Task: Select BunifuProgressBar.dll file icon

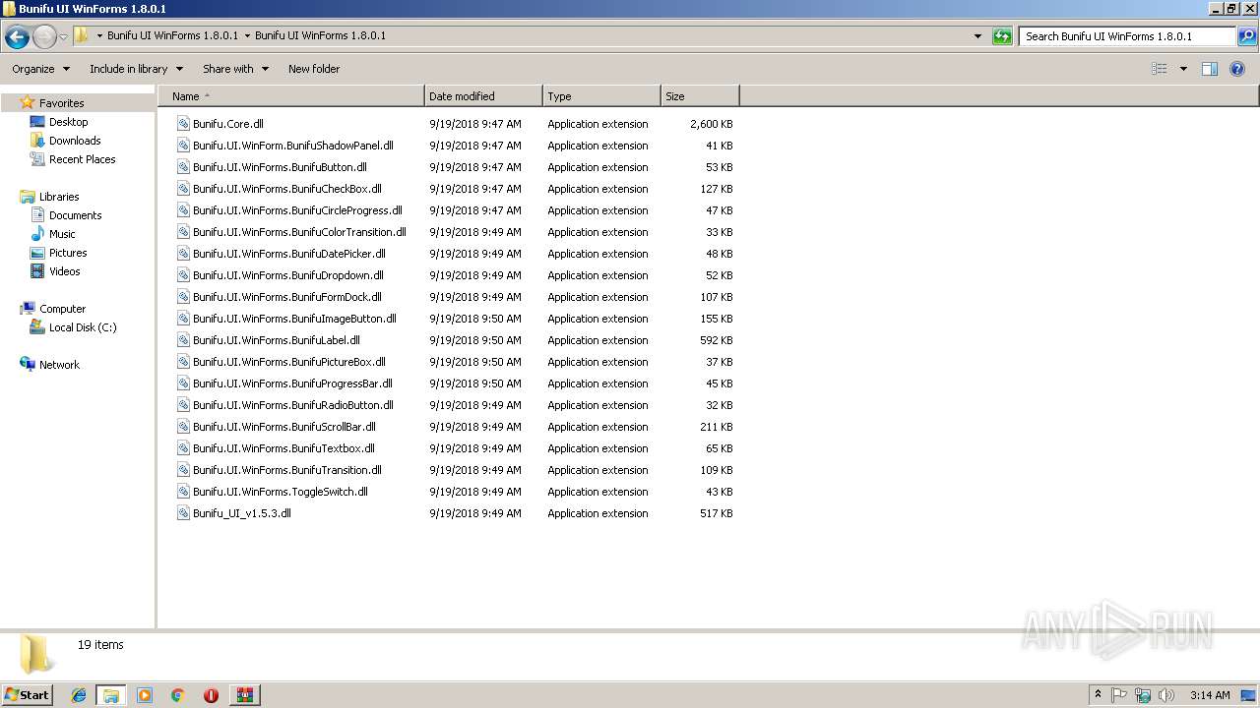Action: [x=183, y=383]
